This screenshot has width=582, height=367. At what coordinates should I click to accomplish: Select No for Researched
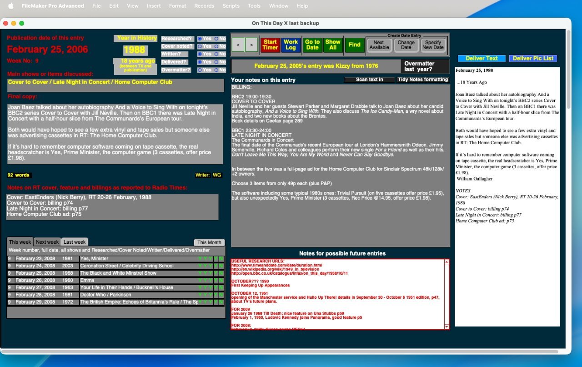216,39
